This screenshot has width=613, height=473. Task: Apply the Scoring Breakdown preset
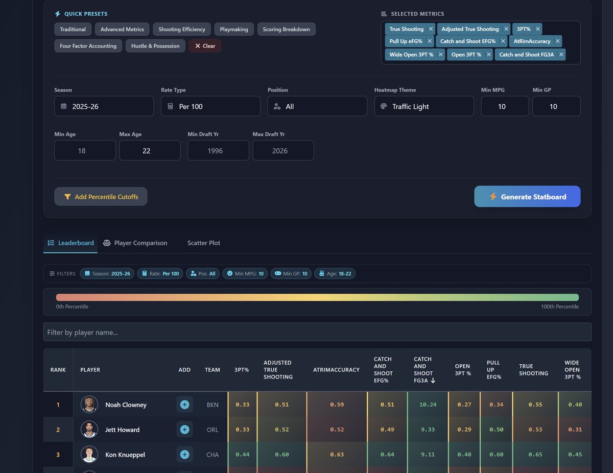pyautogui.click(x=287, y=29)
